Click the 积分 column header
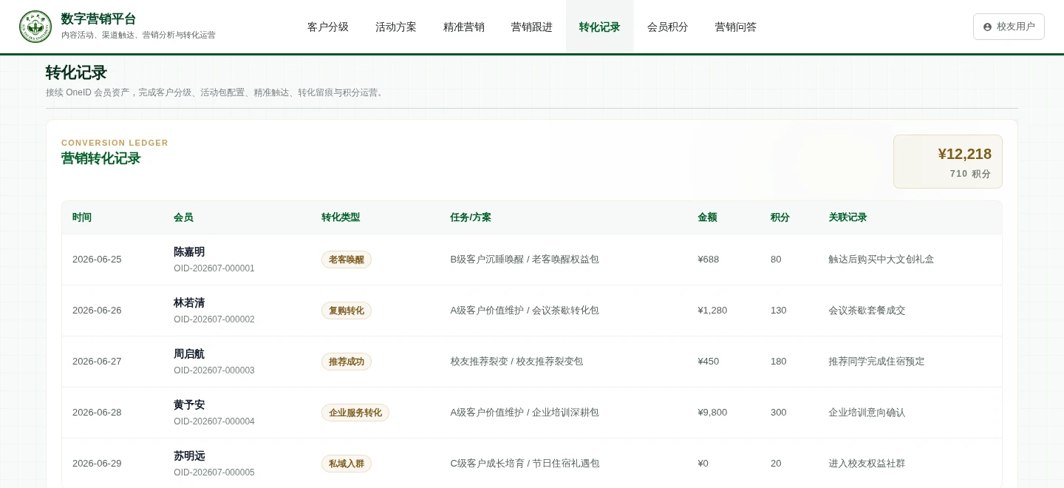Image resolution: width=1064 pixels, height=488 pixels. point(780,217)
